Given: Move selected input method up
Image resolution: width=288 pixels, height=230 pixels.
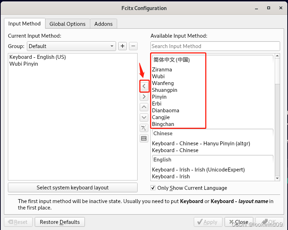Looking at the screenshot, I should tap(144, 107).
